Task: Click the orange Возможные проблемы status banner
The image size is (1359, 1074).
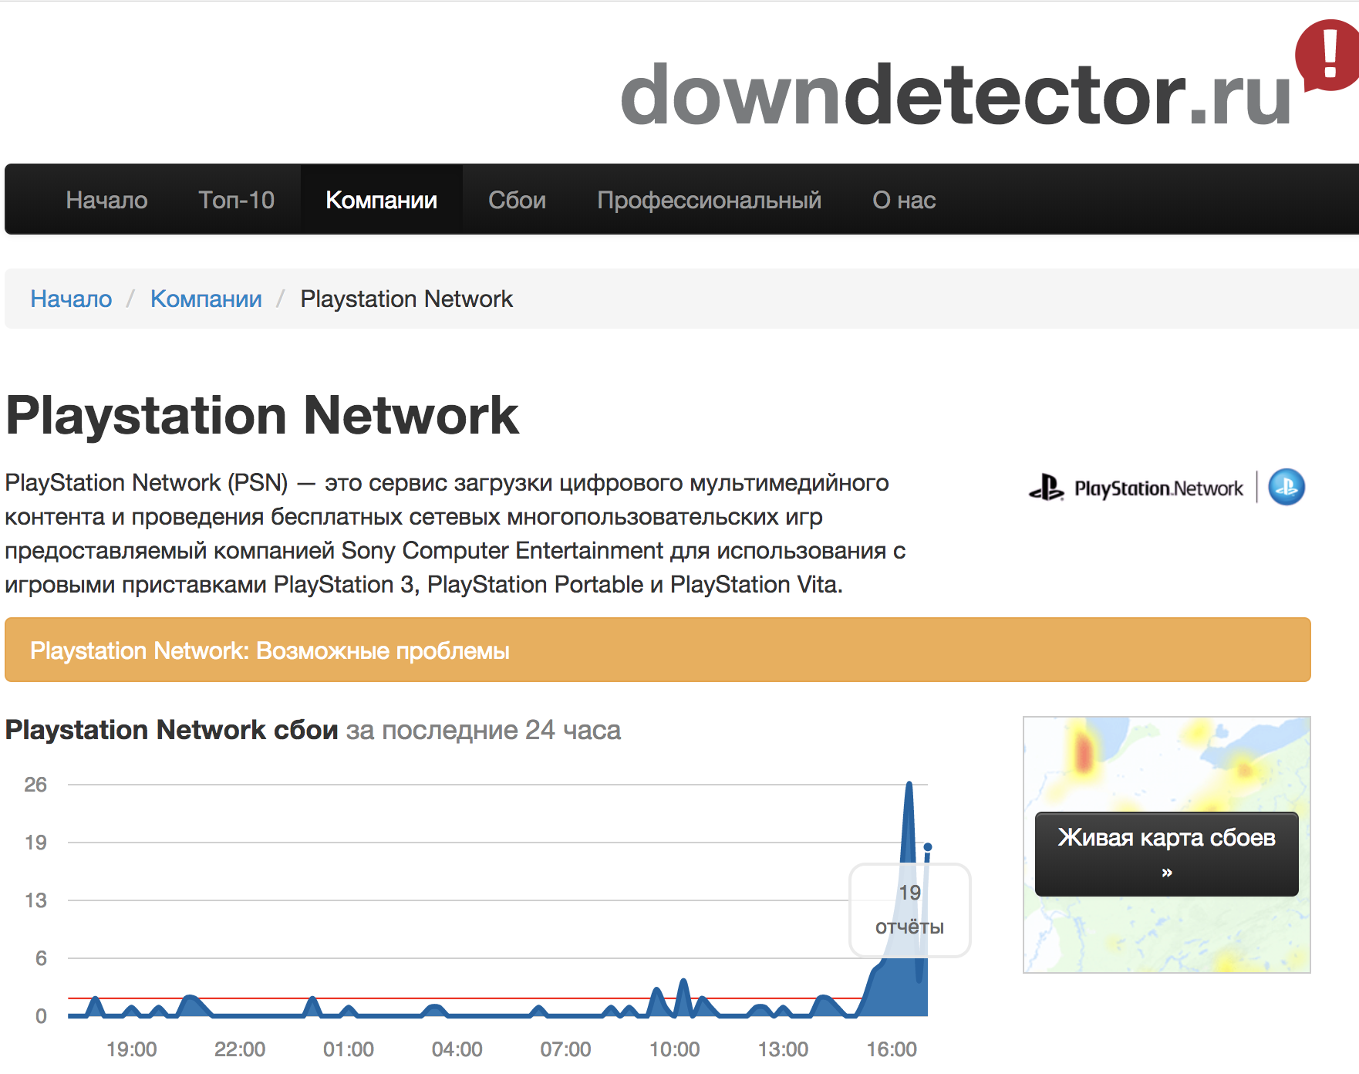Action: (658, 650)
